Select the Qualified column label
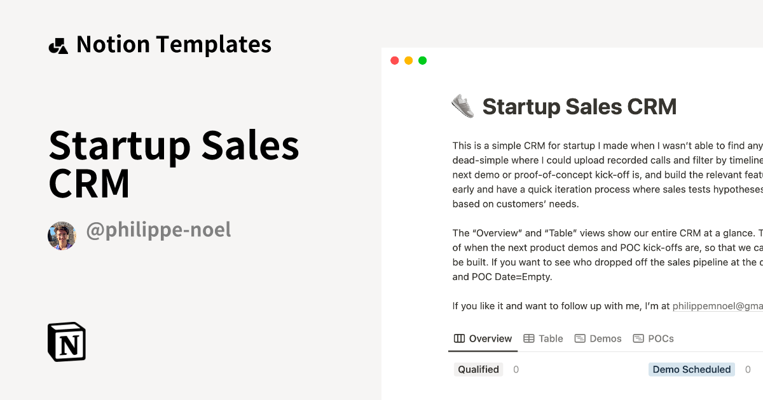 [478, 370]
